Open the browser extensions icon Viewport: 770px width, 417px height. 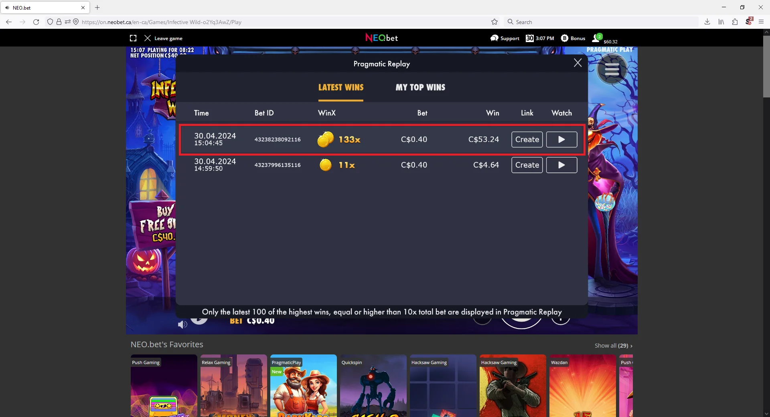pos(735,22)
